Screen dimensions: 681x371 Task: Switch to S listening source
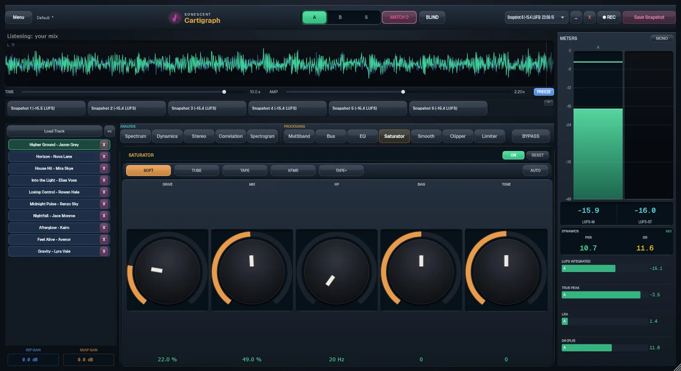point(366,17)
